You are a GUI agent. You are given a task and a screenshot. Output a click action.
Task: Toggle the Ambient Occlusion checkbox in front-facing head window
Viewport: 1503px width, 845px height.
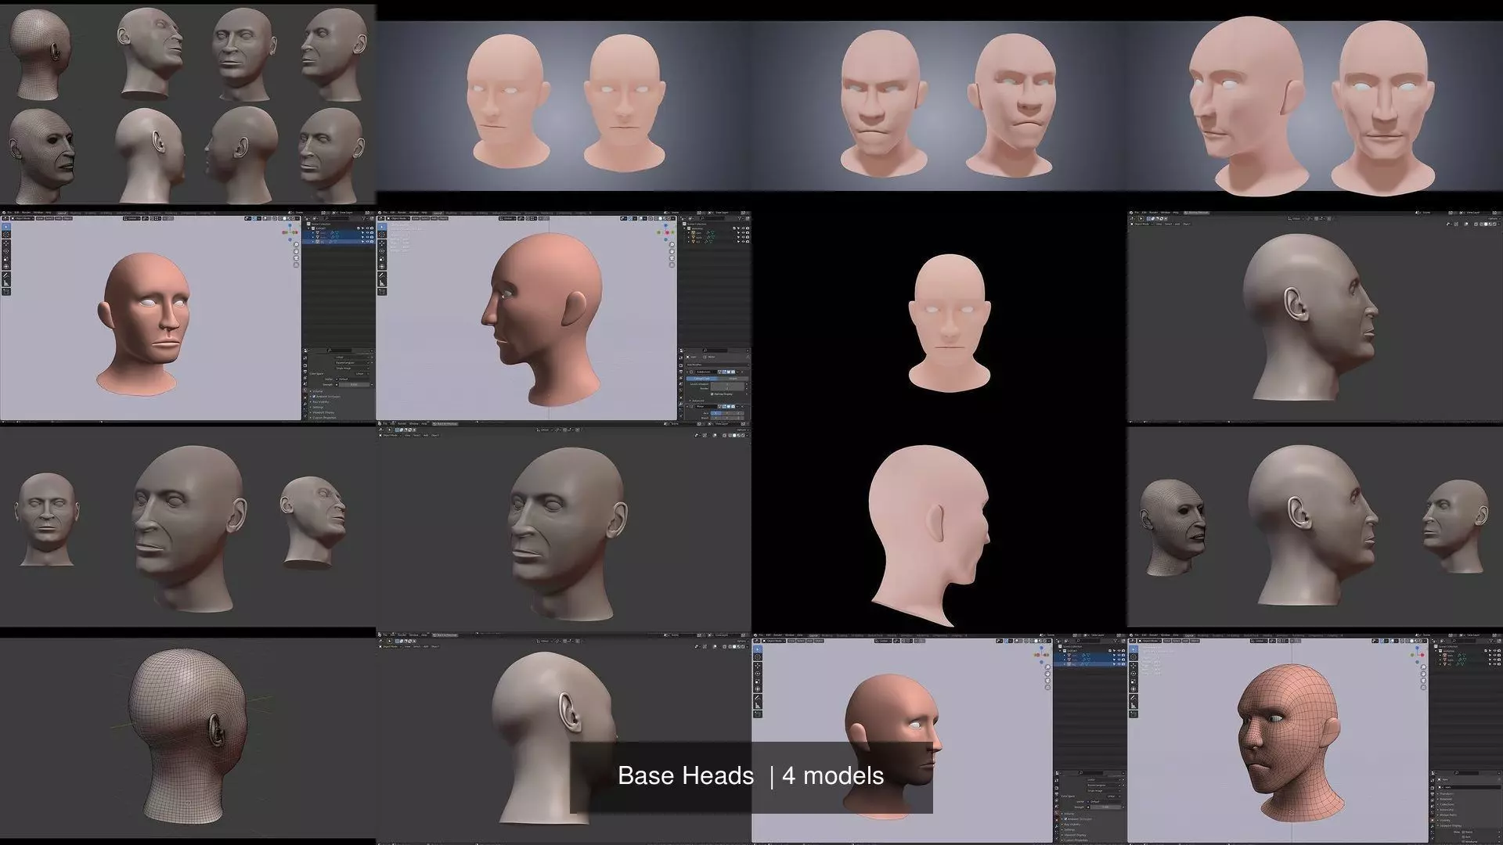[x=315, y=396]
